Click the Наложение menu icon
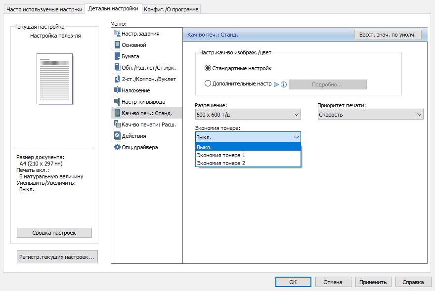The image size is (435, 291). (117, 90)
